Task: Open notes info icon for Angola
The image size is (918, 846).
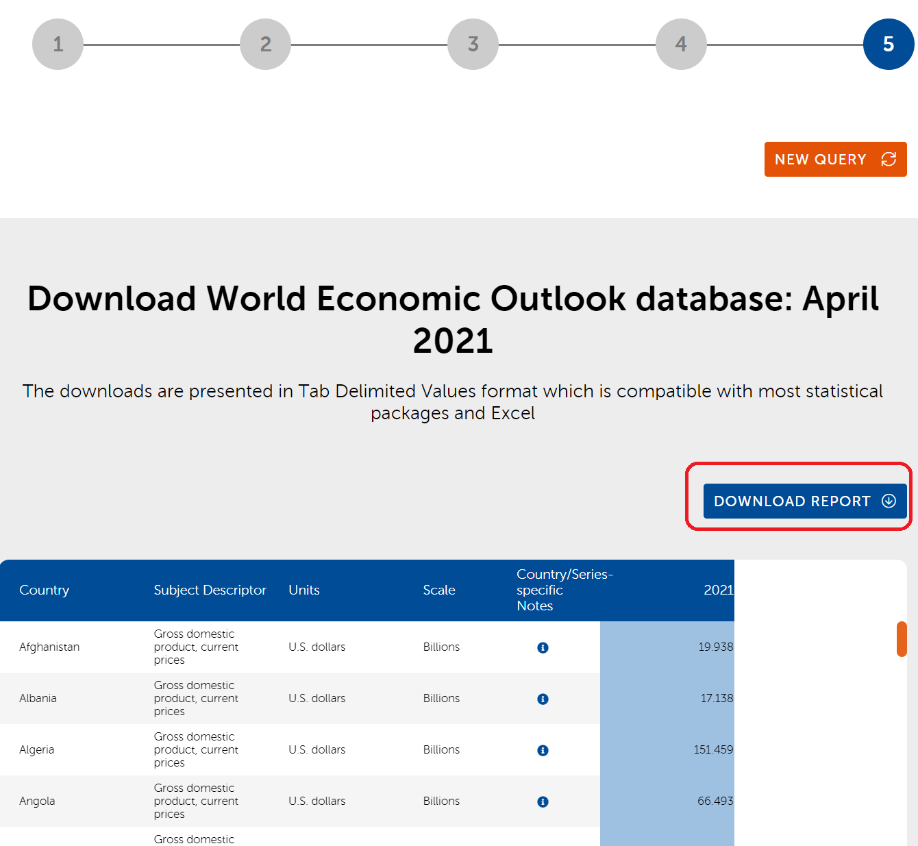Action: tap(543, 801)
